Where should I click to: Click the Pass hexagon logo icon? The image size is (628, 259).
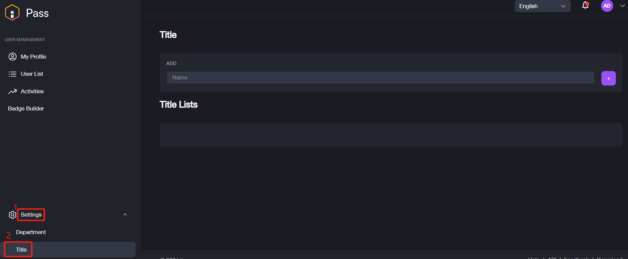tap(12, 13)
